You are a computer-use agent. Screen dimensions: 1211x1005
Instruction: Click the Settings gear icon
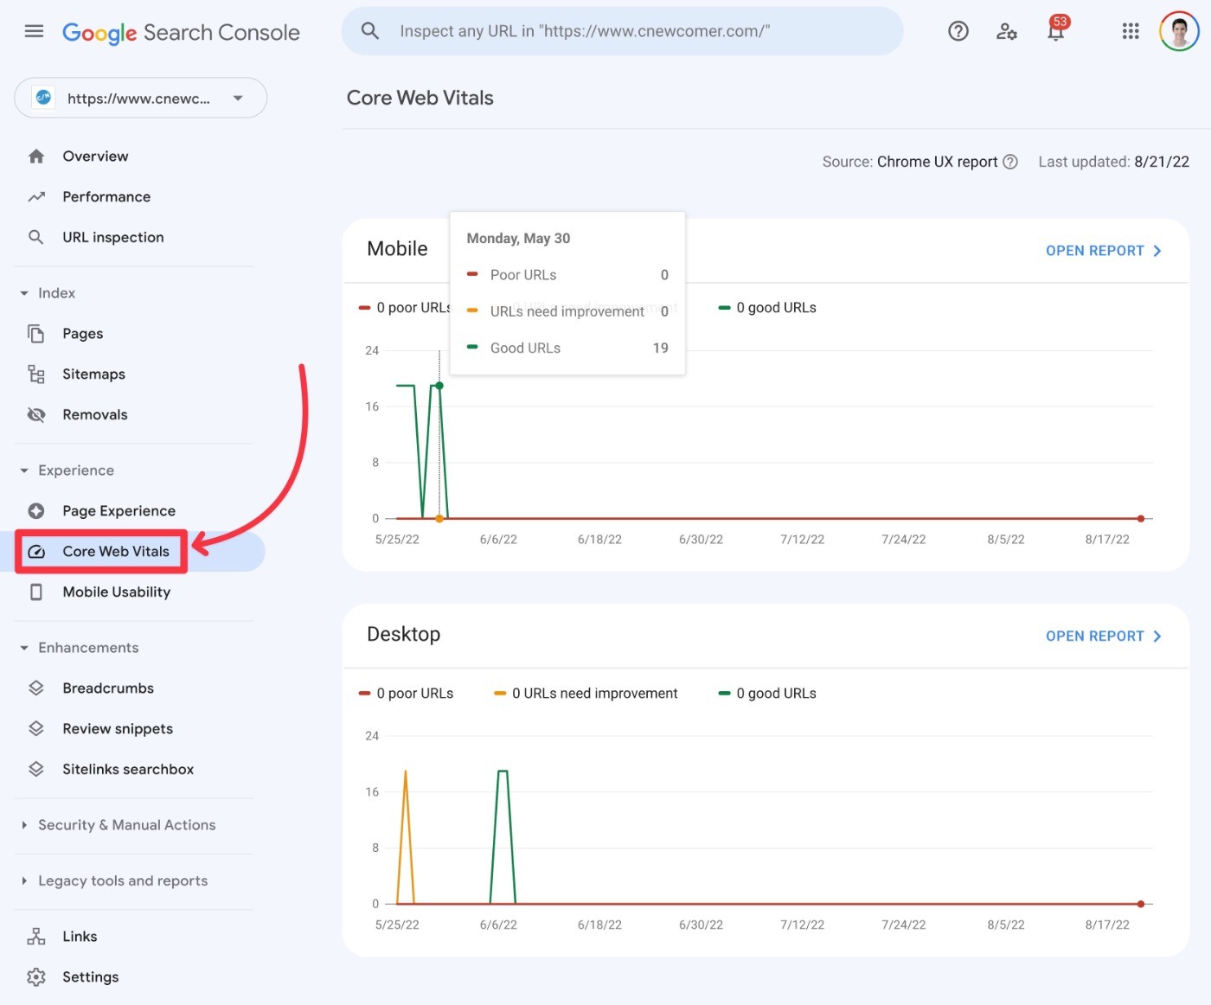(35, 976)
